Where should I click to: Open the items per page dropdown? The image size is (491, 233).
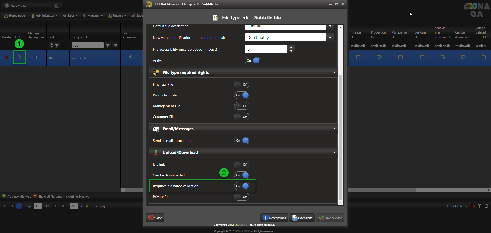(81, 206)
